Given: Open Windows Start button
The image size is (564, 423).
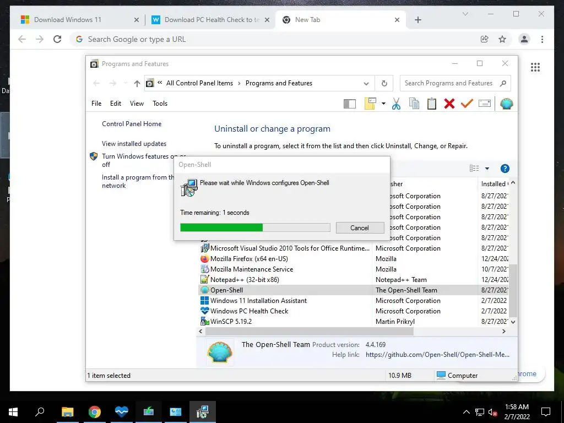Looking at the screenshot, I should tap(13, 412).
